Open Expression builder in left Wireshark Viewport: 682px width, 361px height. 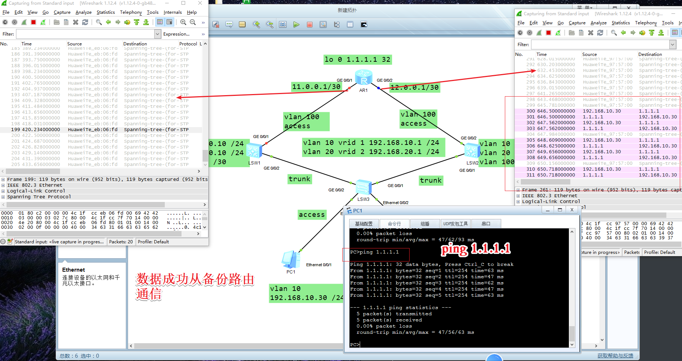(x=176, y=34)
